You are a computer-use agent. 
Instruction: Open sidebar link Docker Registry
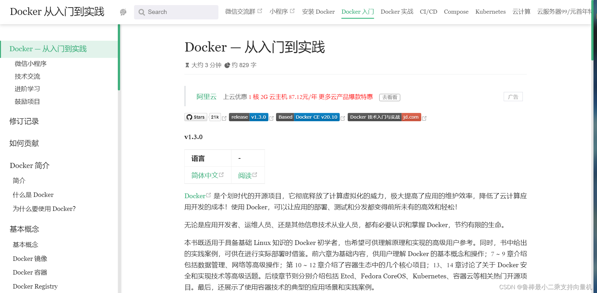35,286
